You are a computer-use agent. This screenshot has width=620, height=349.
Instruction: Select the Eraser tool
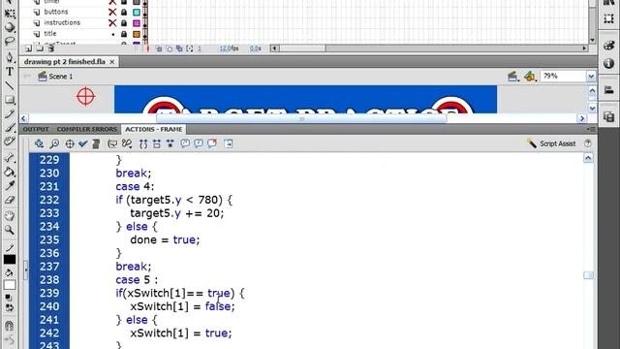[x=10, y=200]
